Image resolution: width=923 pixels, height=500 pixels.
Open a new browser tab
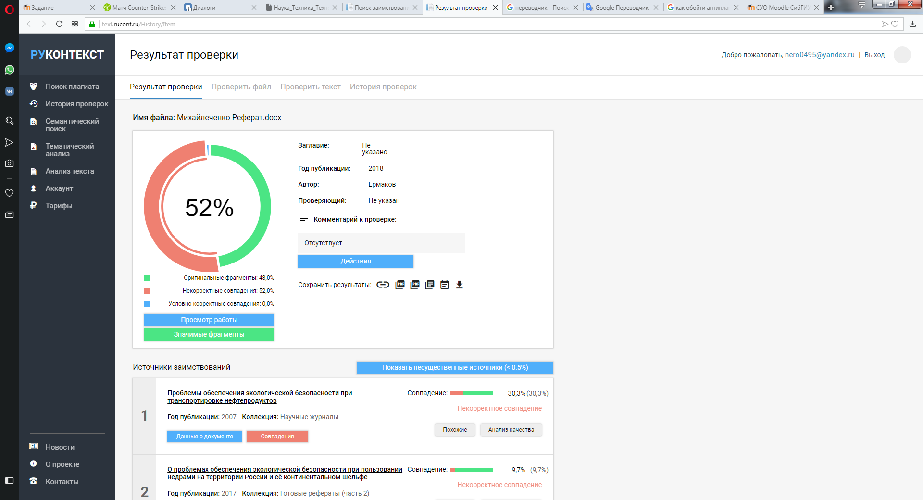pyautogui.click(x=831, y=7)
